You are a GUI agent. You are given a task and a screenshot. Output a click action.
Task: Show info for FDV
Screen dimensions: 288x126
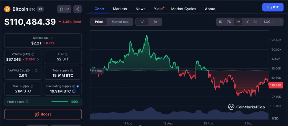point(66,54)
